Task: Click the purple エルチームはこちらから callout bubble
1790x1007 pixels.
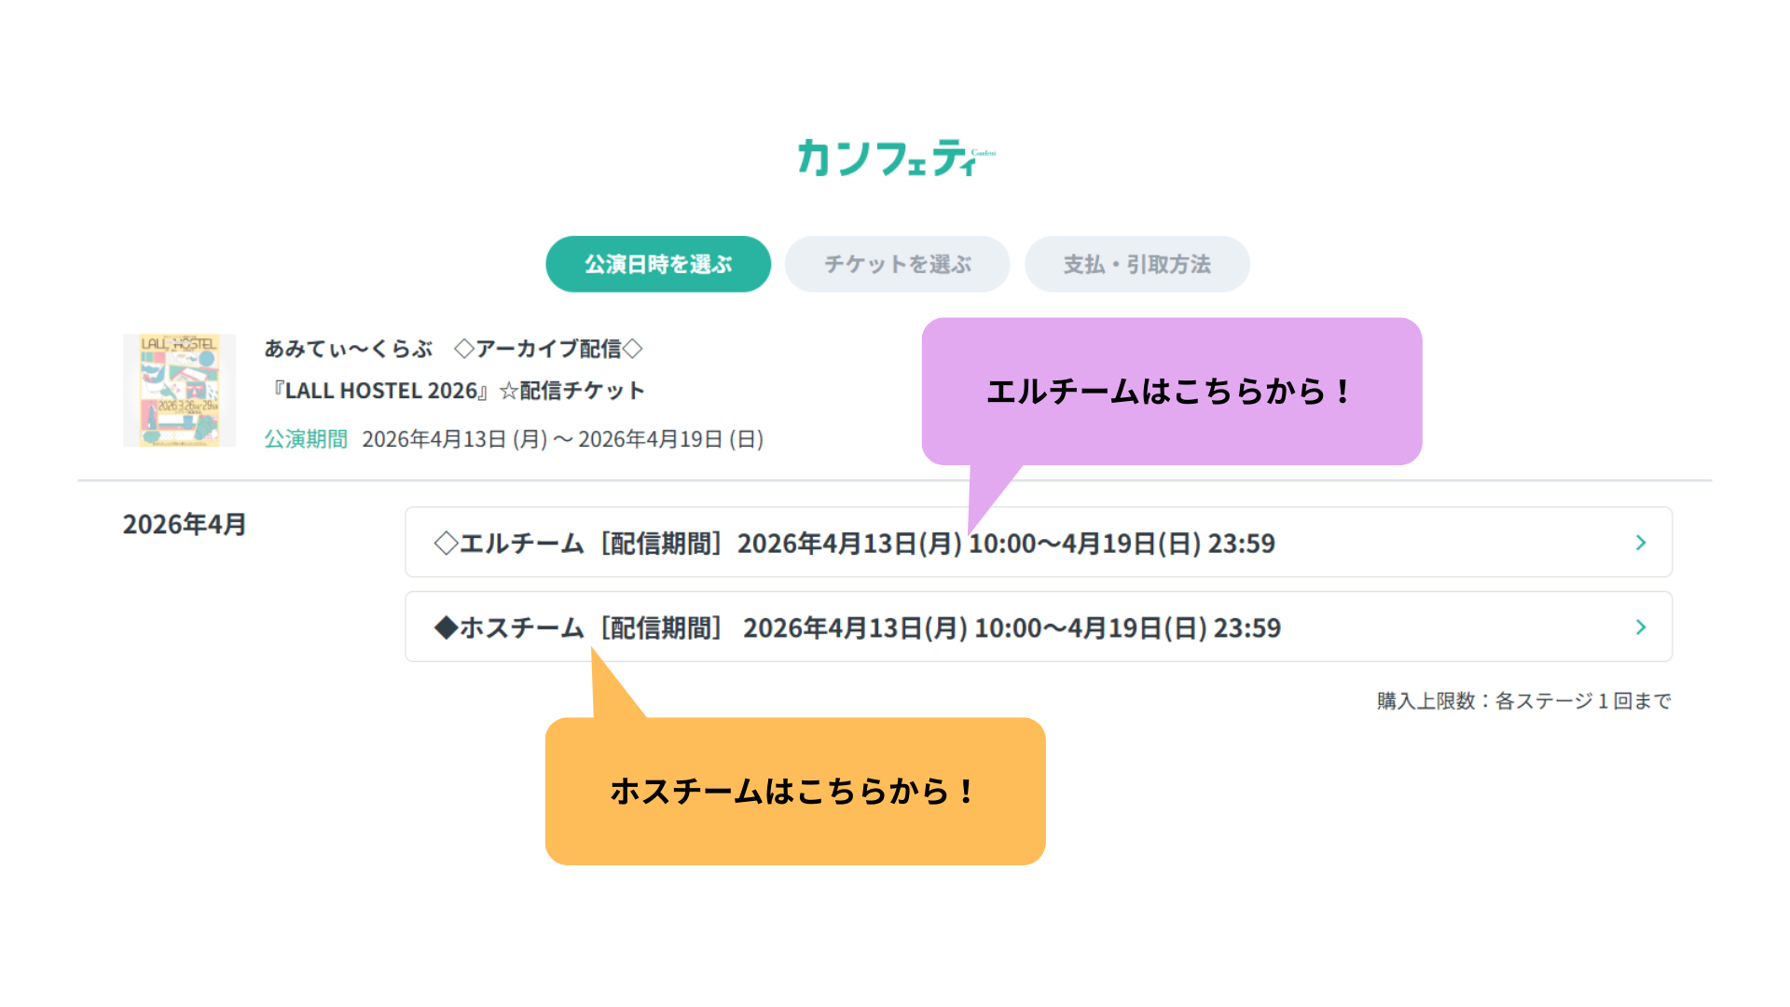Action: [1171, 391]
